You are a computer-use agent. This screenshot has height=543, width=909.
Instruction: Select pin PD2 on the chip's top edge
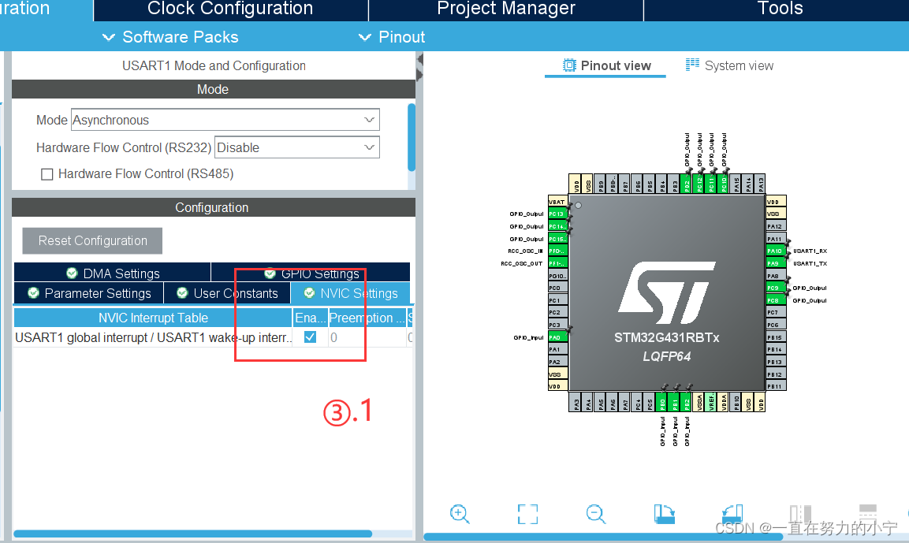[687, 184]
